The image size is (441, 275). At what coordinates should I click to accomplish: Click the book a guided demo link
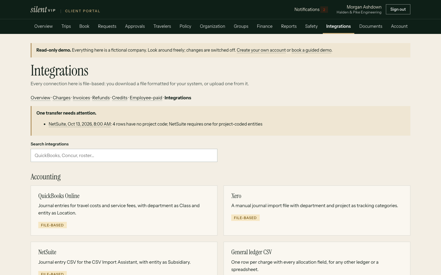[311, 50]
